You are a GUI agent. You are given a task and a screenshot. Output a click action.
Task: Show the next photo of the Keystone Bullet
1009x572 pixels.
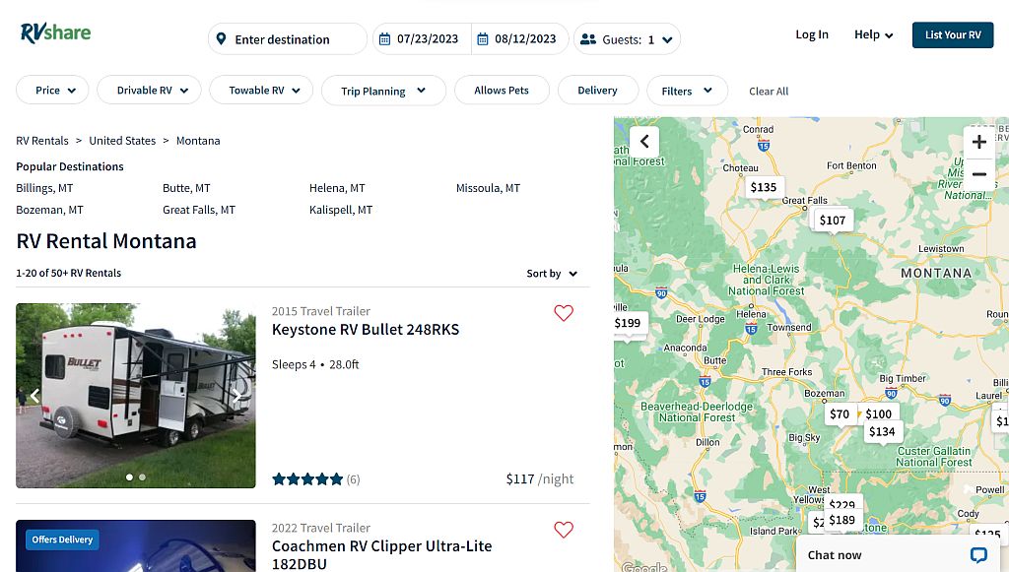(x=236, y=395)
